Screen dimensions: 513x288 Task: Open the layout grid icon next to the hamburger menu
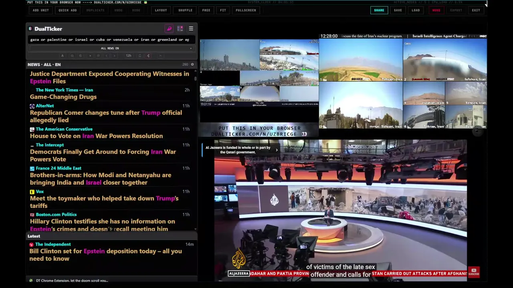coord(180,29)
